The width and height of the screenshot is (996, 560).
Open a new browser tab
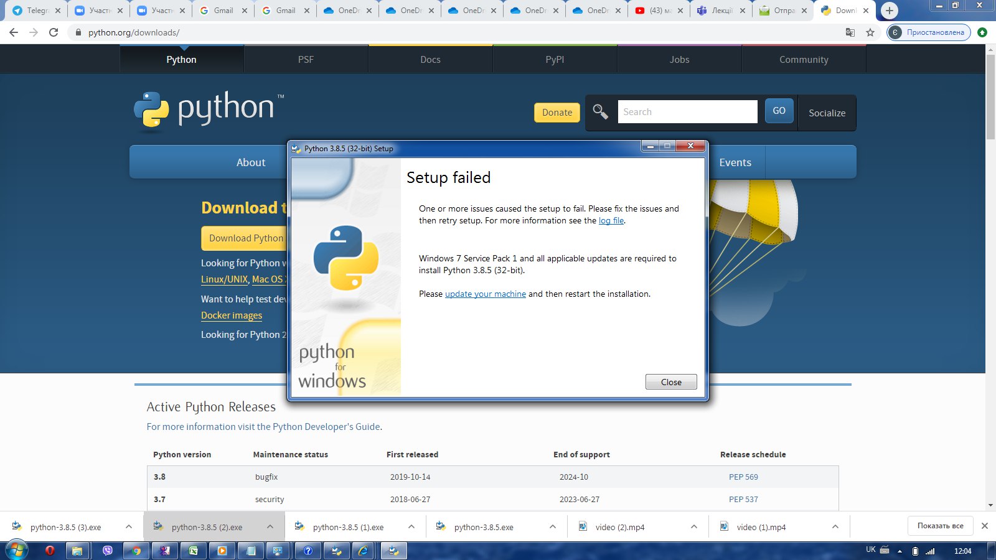[x=890, y=11]
